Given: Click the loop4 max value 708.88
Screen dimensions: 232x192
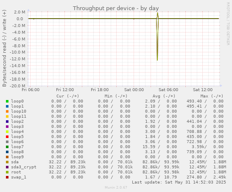Looking at the screenshot, I should coord(194,132).
